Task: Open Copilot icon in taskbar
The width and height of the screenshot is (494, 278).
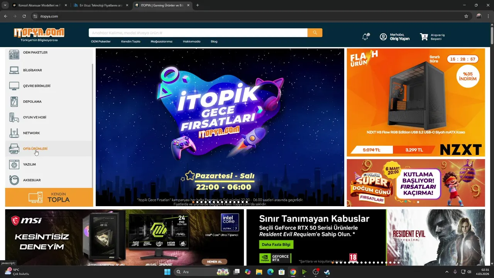Action: coord(248,272)
